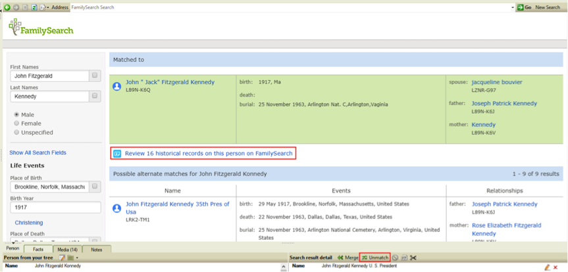
Task: Click the results count 1 - 9 of 9 results
Action: (536, 174)
